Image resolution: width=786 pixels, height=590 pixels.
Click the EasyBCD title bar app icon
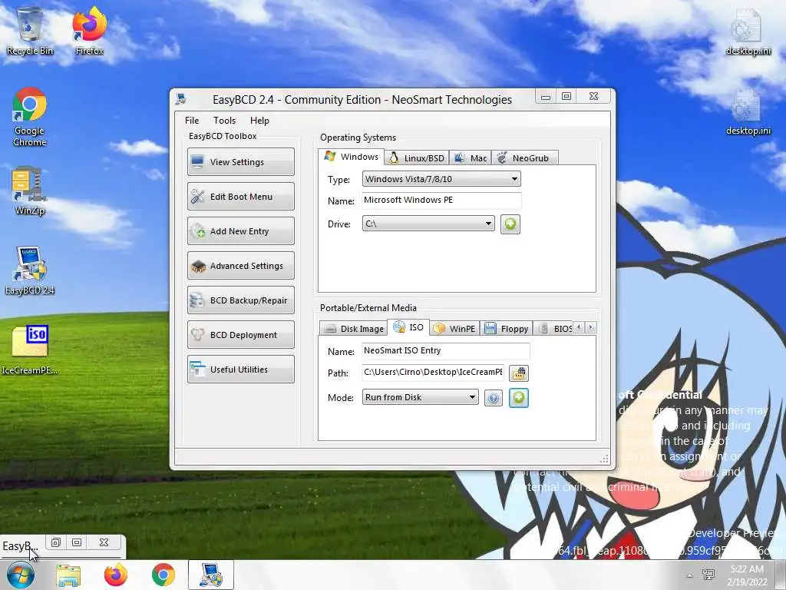181,99
